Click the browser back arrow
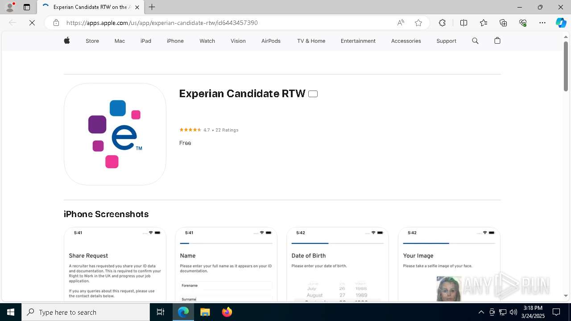This screenshot has height=321, width=571. point(12,23)
